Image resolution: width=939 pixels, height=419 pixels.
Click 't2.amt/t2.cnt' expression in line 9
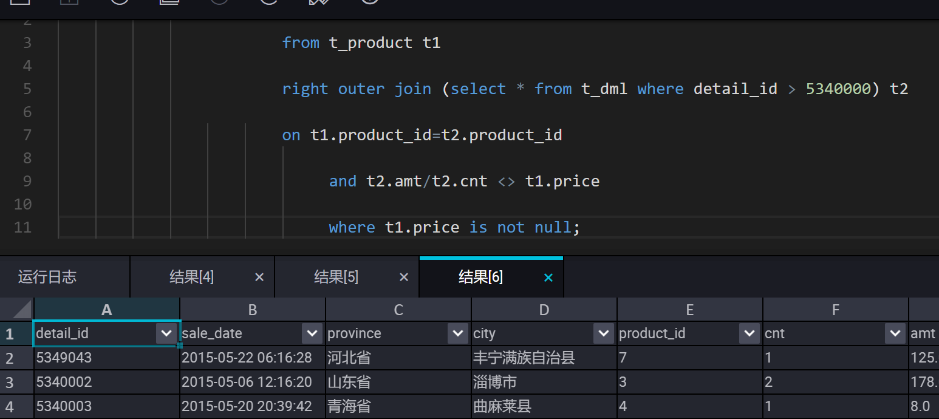click(x=427, y=181)
